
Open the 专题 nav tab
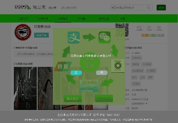(123, 19)
